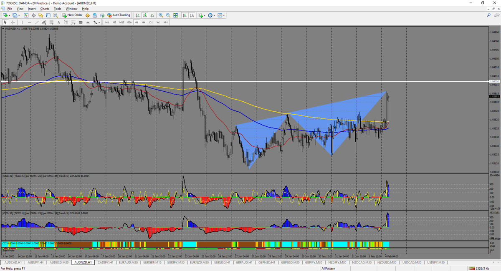Image resolution: width=501 pixels, height=271 pixels.
Task: Select the cursor arrow tool
Action: (x=5, y=22)
